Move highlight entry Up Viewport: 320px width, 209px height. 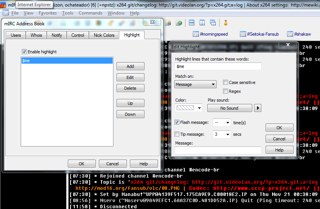click(x=130, y=103)
